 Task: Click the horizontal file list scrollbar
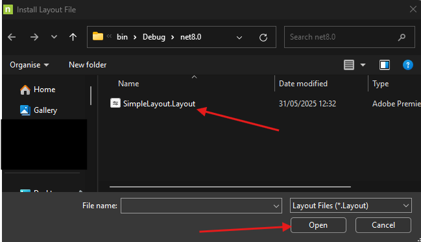pos(230,187)
